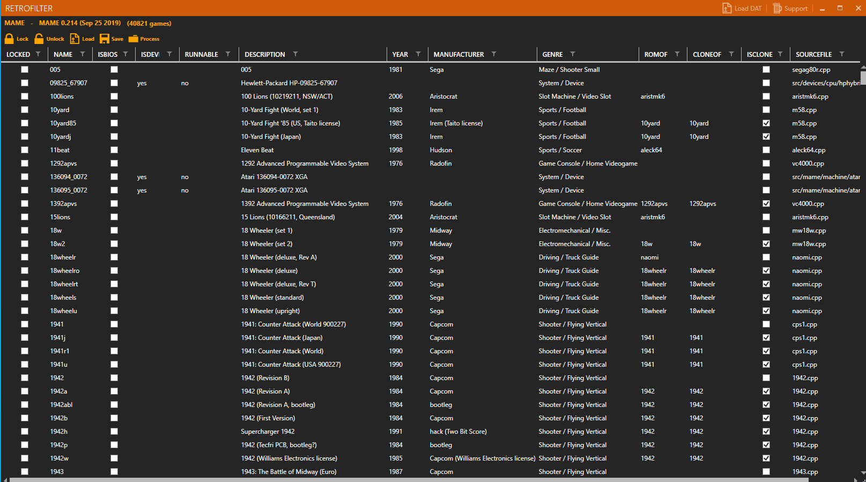The width and height of the screenshot is (866, 482).
Task: Click the horizontal scrollbar at bottom
Action: [x=409, y=479]
